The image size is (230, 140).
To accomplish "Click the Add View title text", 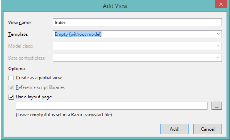I will tap(115, 6).
